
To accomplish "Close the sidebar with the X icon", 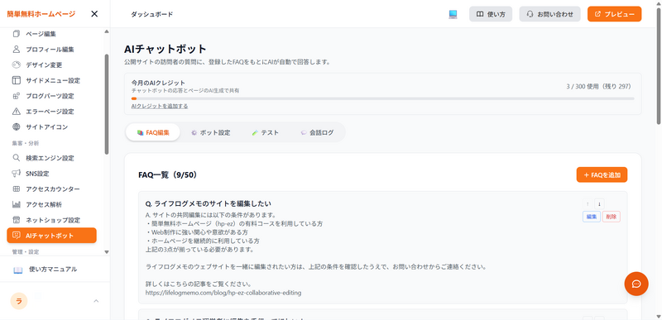I will [94, 14].
